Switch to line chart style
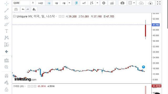This screenshot has height=94, width=168. tap(84, 3)
